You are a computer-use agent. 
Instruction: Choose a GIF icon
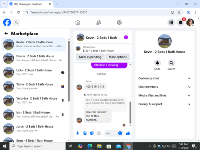pyautogui.click(x=99, y=133)
